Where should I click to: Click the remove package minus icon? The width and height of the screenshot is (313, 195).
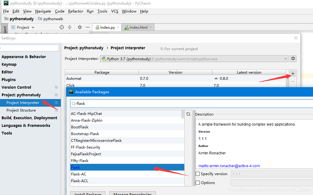[293, 82]
